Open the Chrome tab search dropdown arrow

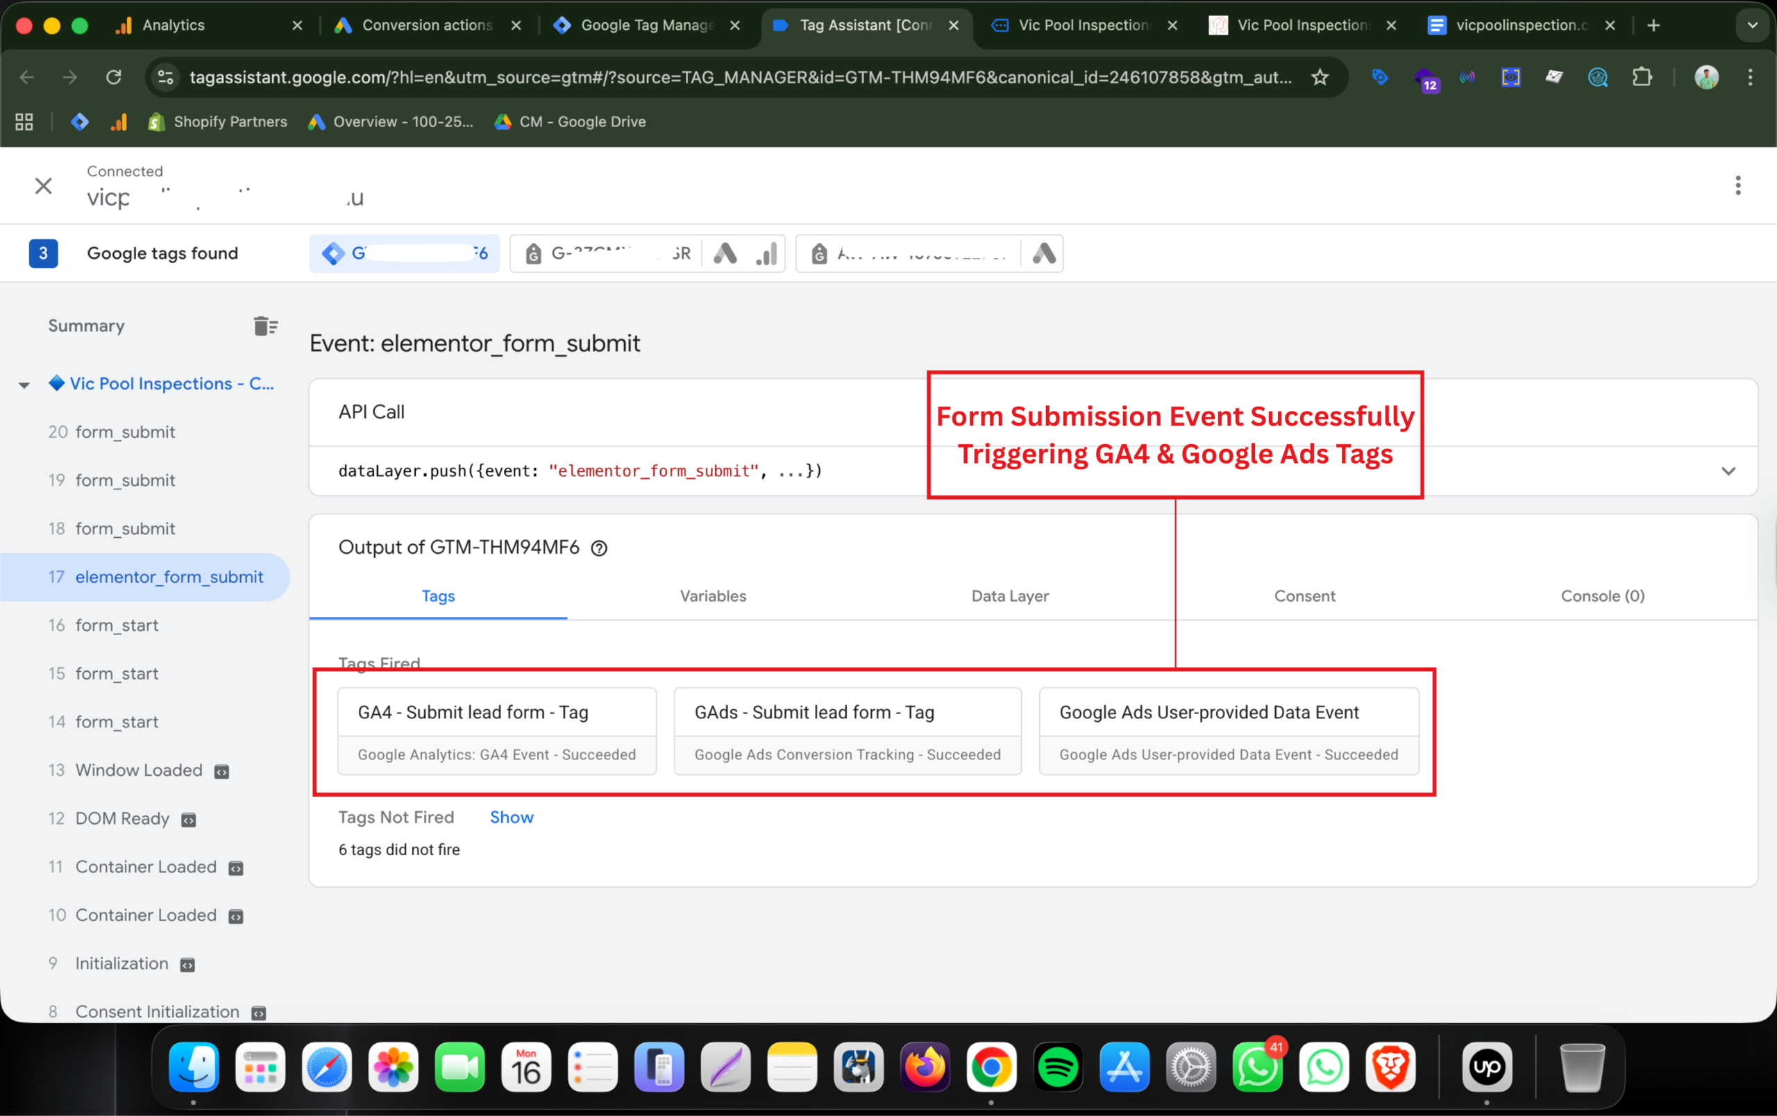coord(1752,25)
